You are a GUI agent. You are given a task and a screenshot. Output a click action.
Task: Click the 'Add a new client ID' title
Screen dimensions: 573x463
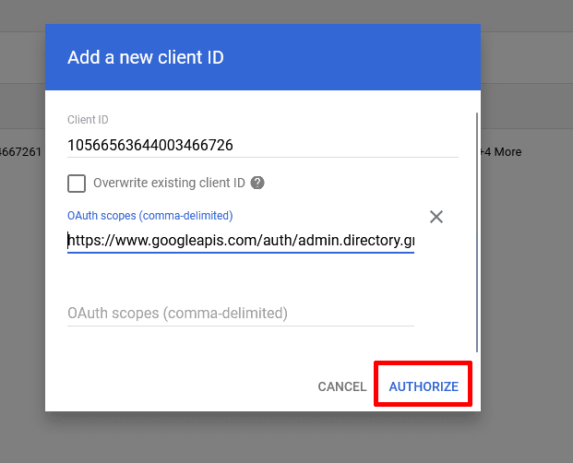[x=146, y=57]
